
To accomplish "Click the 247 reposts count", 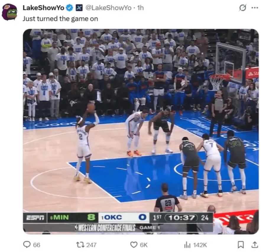I will (91, 245).
